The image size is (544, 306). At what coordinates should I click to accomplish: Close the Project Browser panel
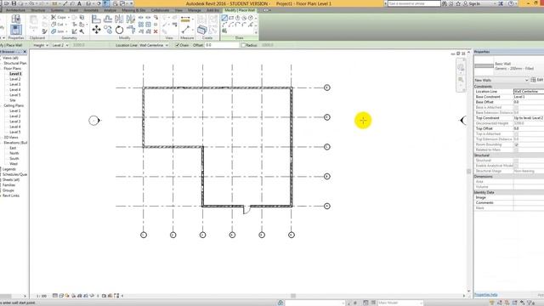coord(25,52)
